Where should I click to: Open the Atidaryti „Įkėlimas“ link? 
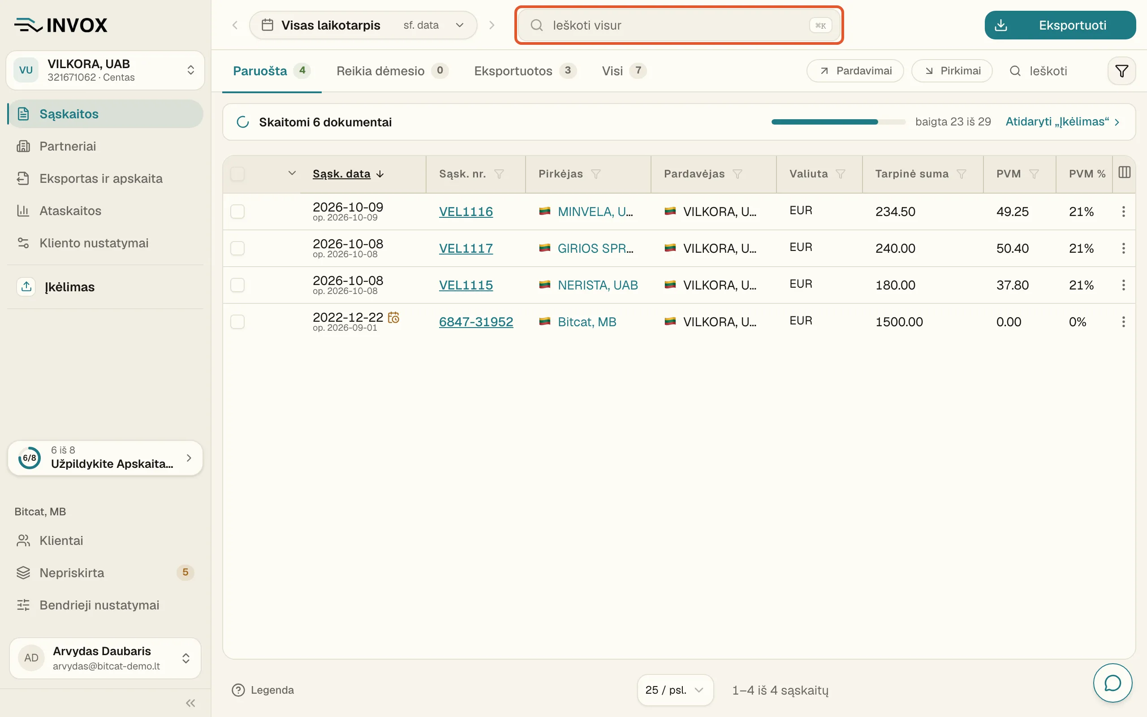(x=1063, y=122)
